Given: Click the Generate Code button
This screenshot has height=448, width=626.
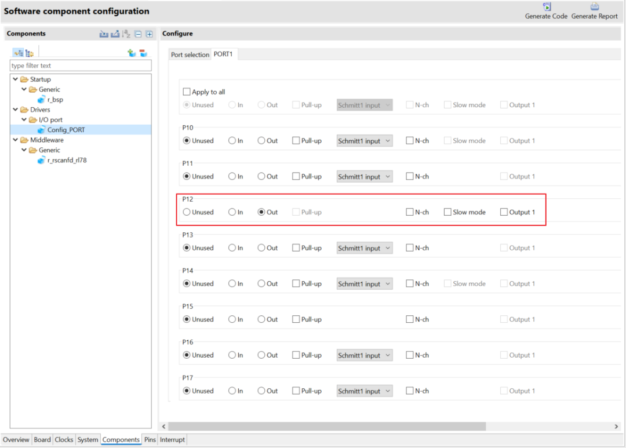Looking at the screenshot, I should click(x=546, y=11).
